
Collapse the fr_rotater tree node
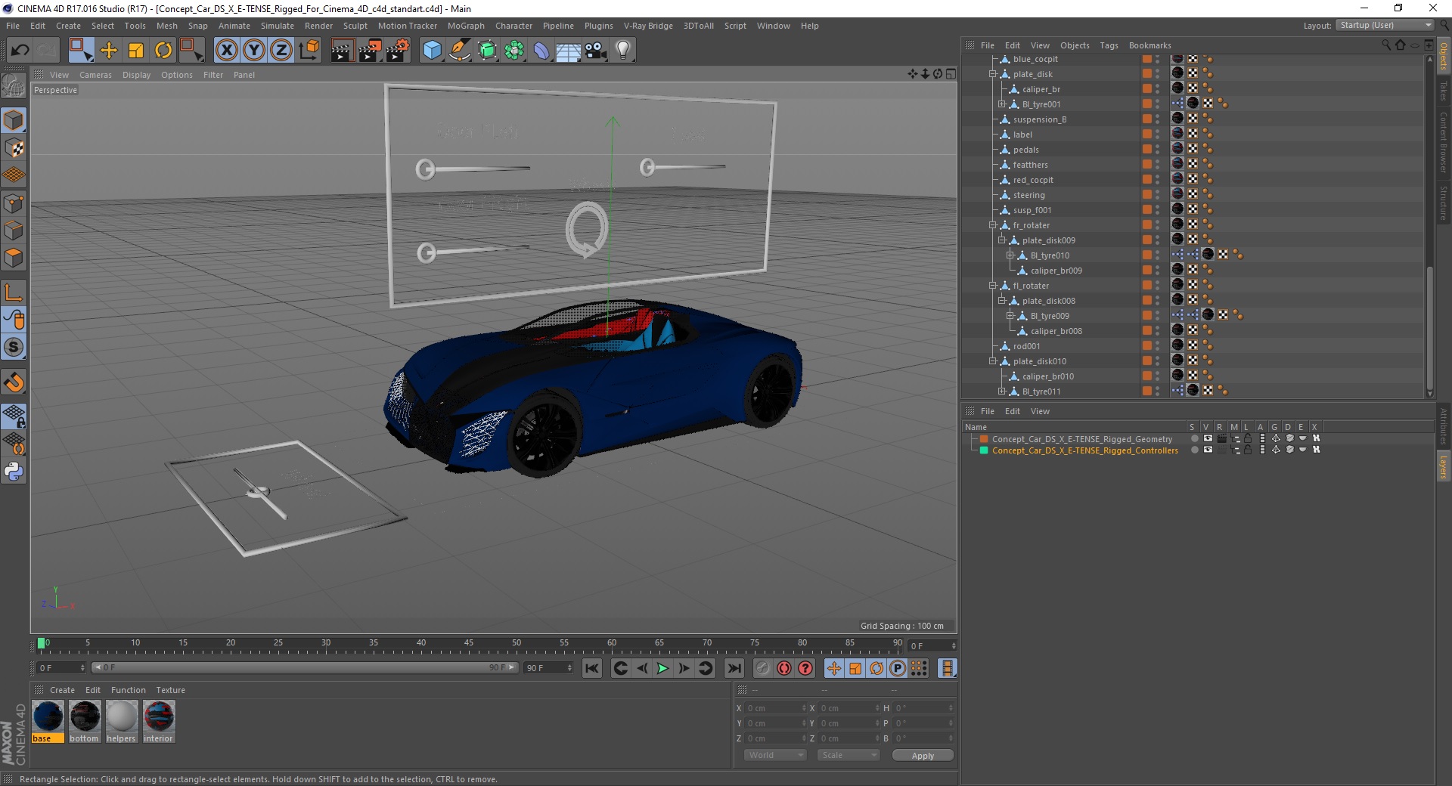[993, 225]
